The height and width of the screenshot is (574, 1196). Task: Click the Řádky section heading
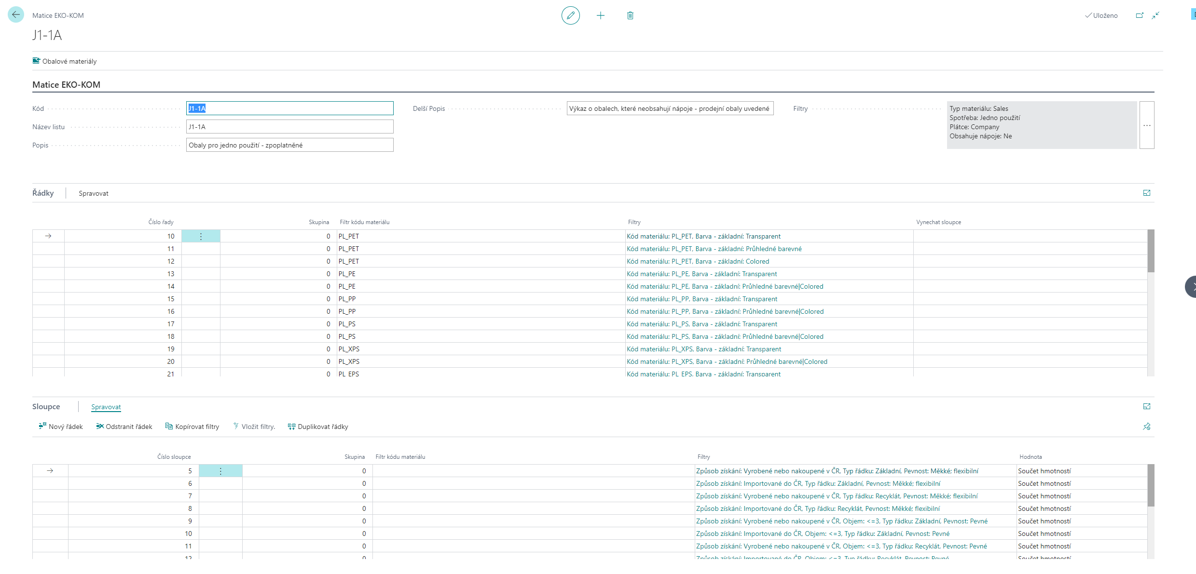point(43,193)
